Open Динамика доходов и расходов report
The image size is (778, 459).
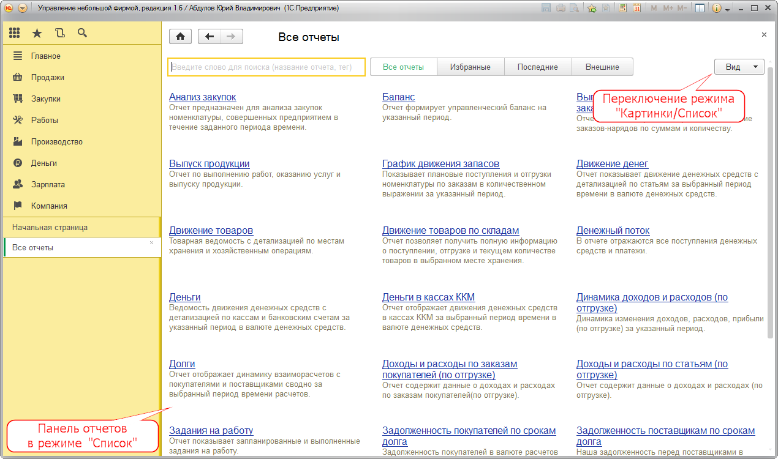[x=652, y=302]
